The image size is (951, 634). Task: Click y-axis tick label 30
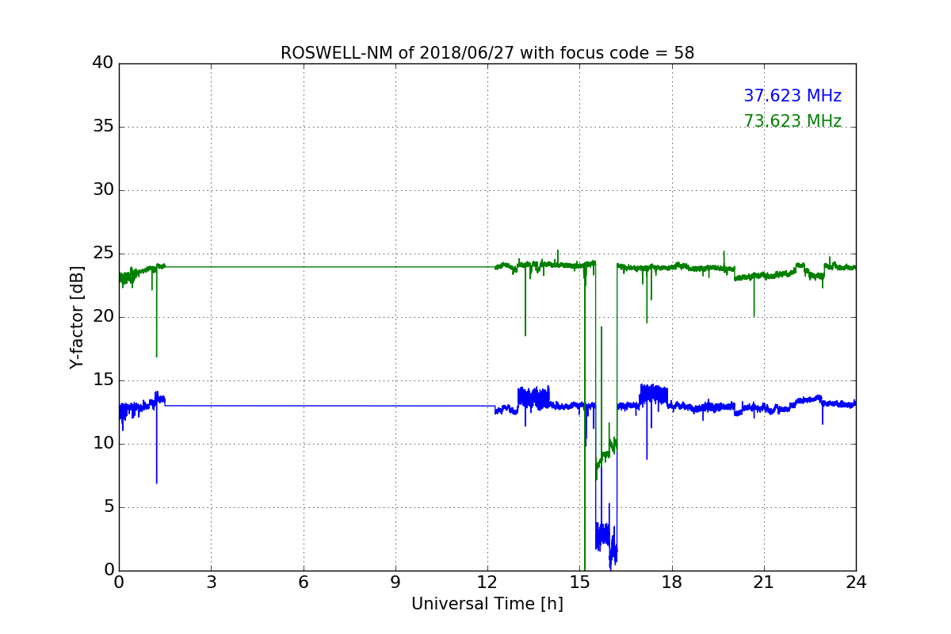point(103,190)
